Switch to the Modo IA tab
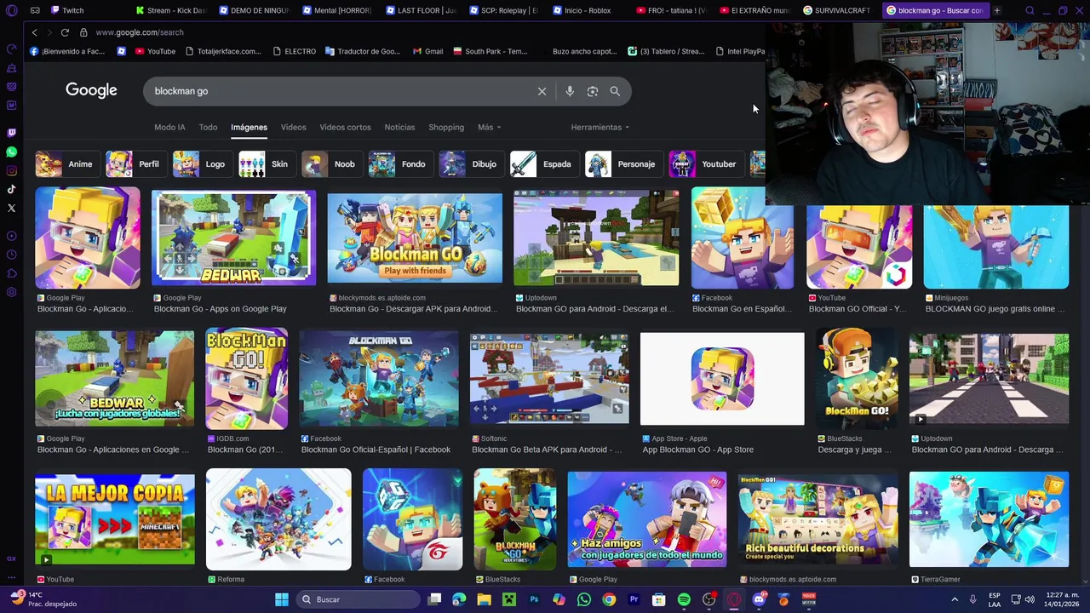Image resolution: width=1090 pixels, height=613 pixels. click(169, 127)
